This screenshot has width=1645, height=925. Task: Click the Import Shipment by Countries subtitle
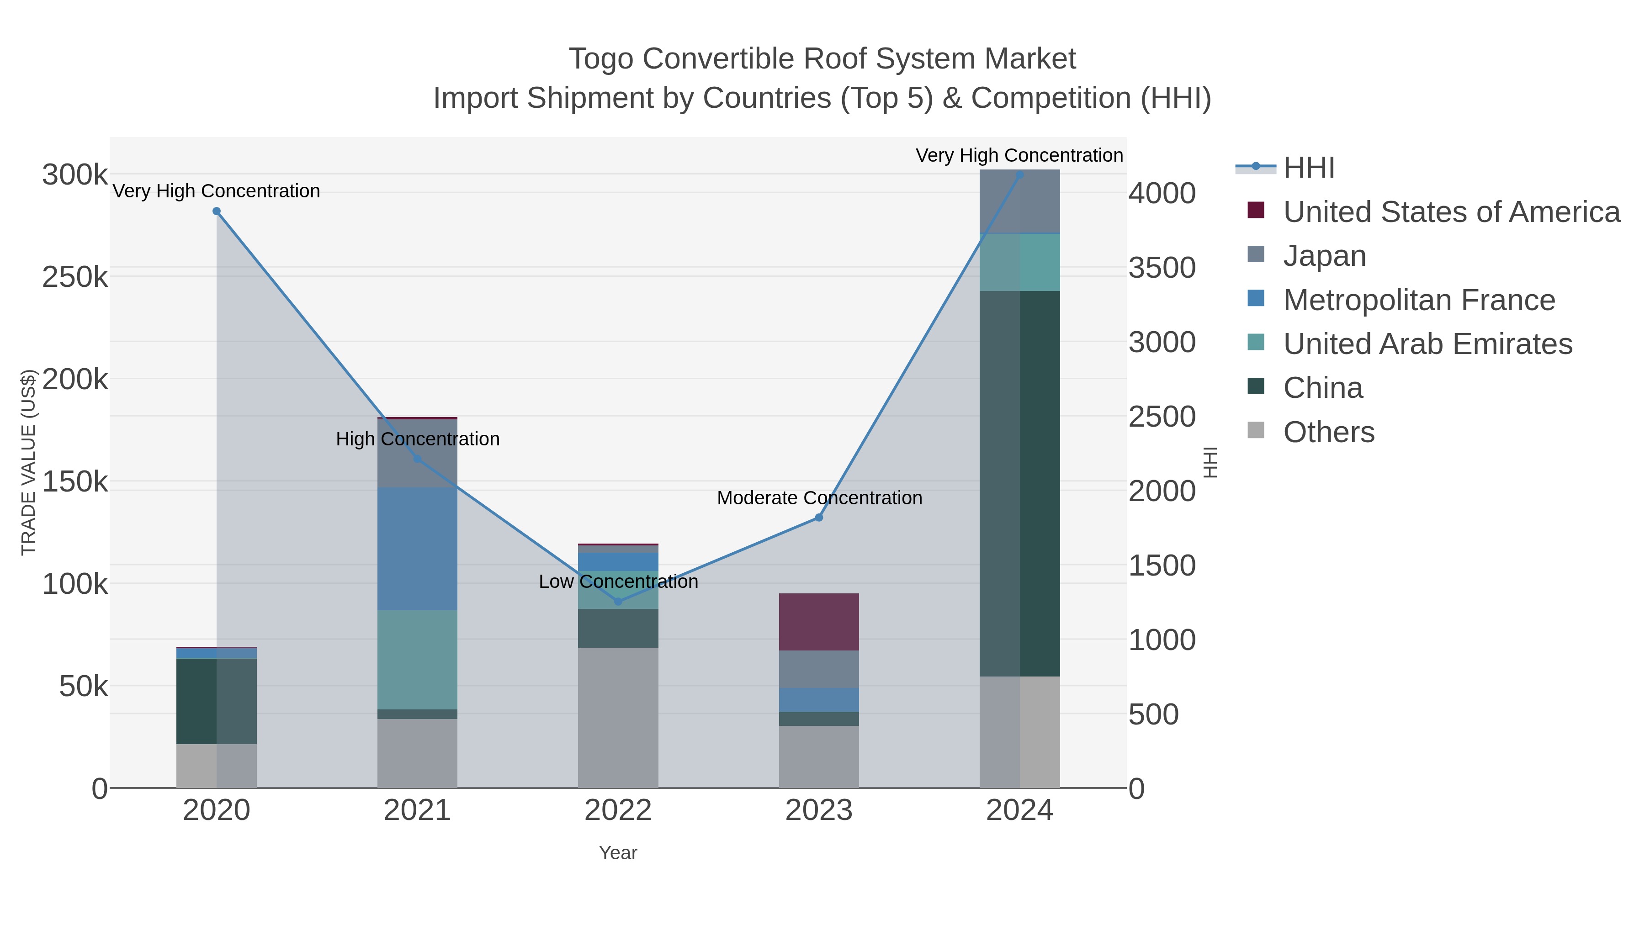tap(822, 98)
